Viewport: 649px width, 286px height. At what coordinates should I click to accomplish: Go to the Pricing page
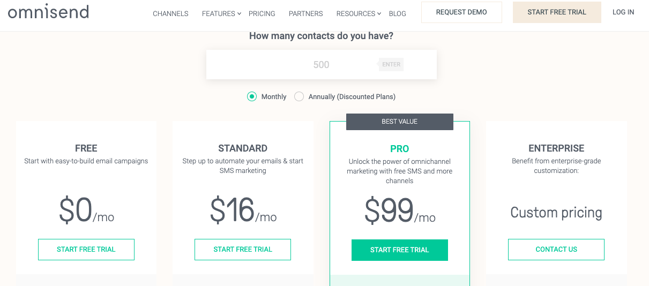(262, 13)
